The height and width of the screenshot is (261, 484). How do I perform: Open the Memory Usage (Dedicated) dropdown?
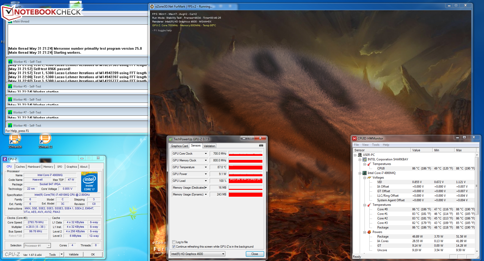[206, 188]
